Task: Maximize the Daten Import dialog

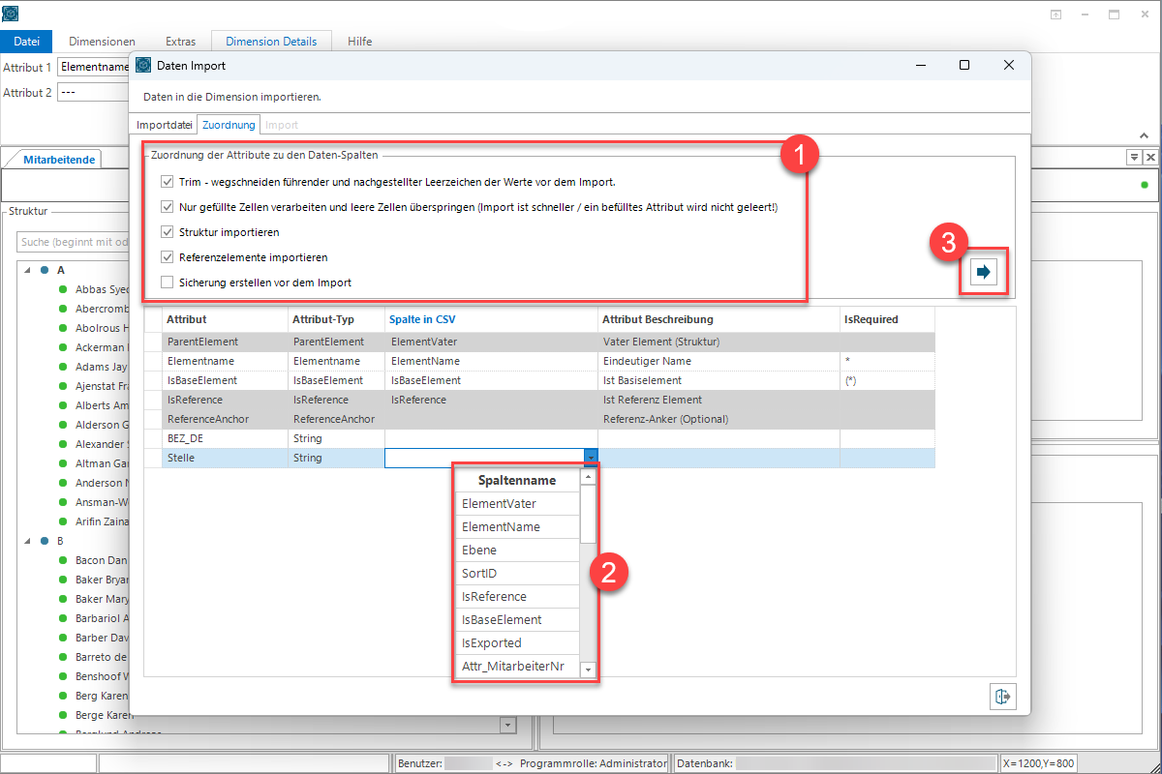Action: point(964,65)
